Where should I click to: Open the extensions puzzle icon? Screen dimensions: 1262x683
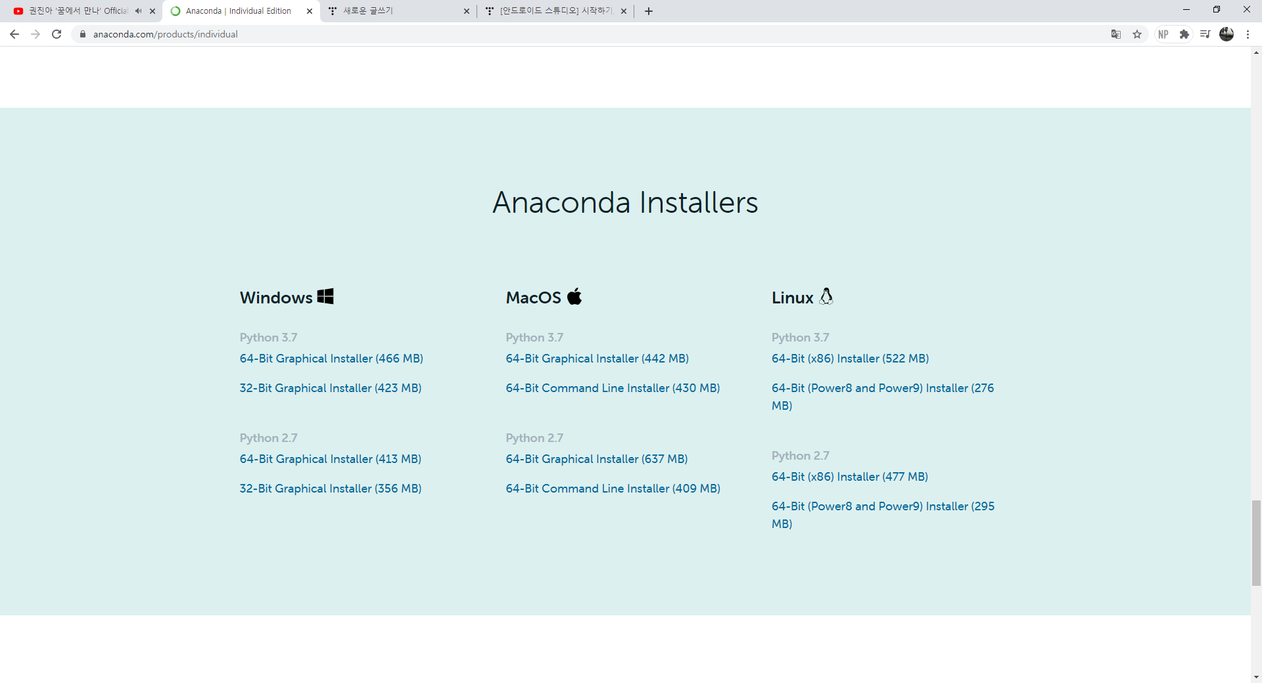point(1184,34)
